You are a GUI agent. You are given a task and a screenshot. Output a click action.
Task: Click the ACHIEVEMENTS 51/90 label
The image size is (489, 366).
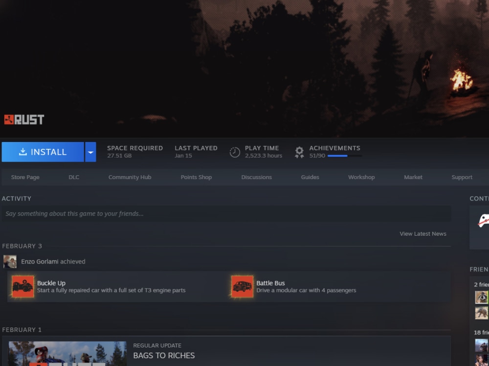coord(334,152)
